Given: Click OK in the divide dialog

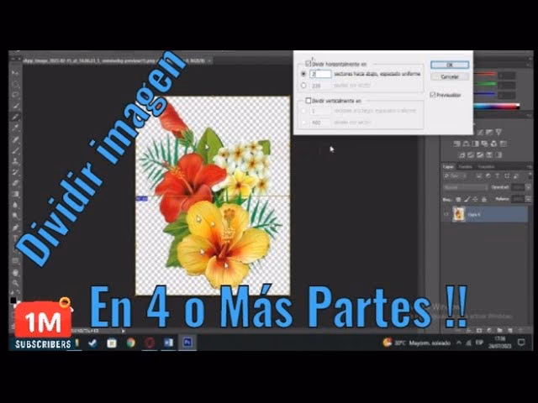Looking at the screenshot, I should click(x=450, y=65).
